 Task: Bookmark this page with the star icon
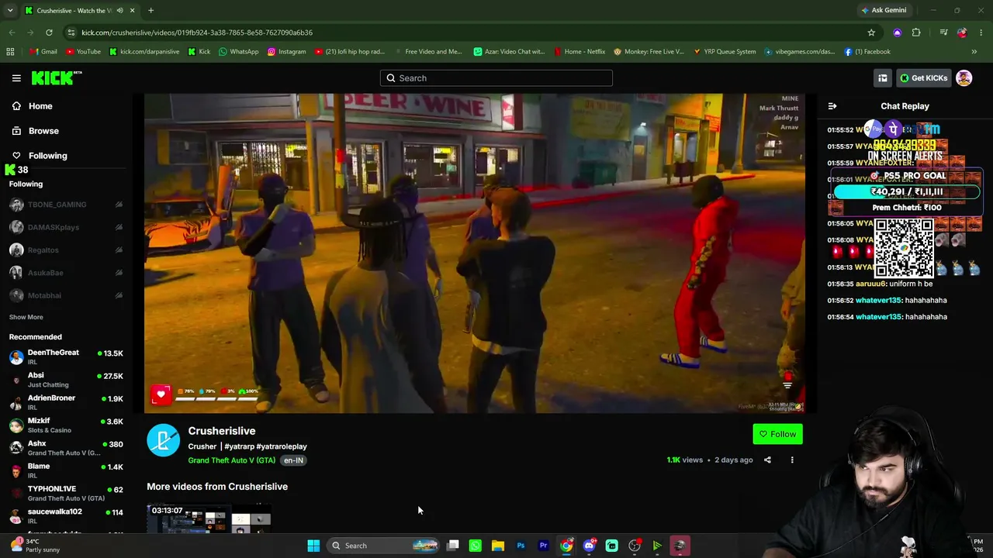pos(871,33)
